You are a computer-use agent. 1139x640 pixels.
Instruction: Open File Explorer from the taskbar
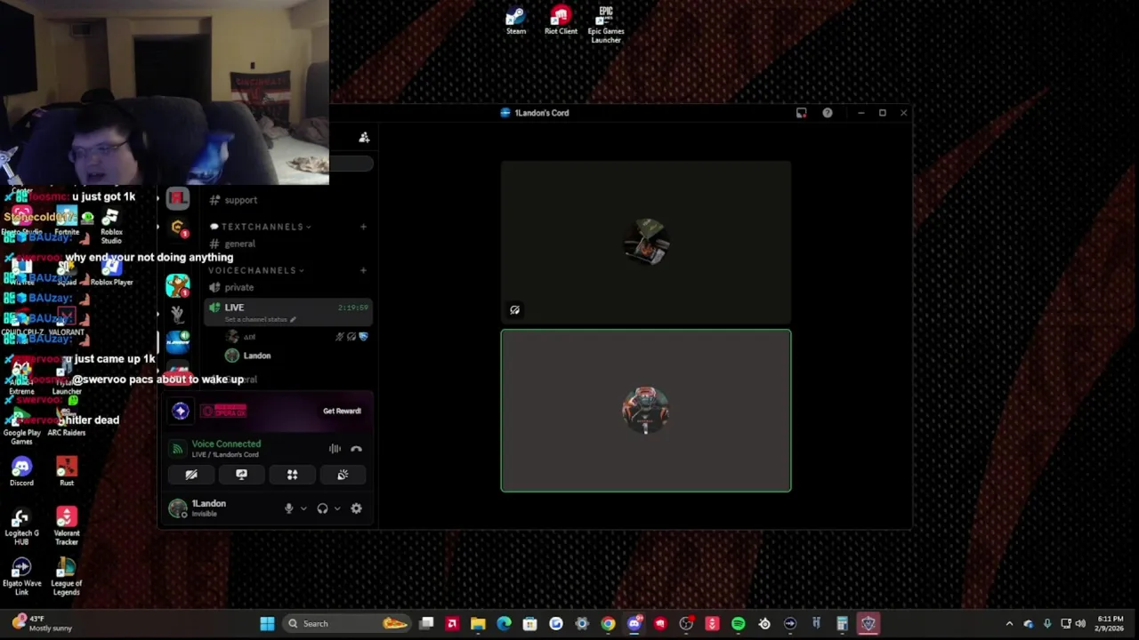(x=478, y=624)
